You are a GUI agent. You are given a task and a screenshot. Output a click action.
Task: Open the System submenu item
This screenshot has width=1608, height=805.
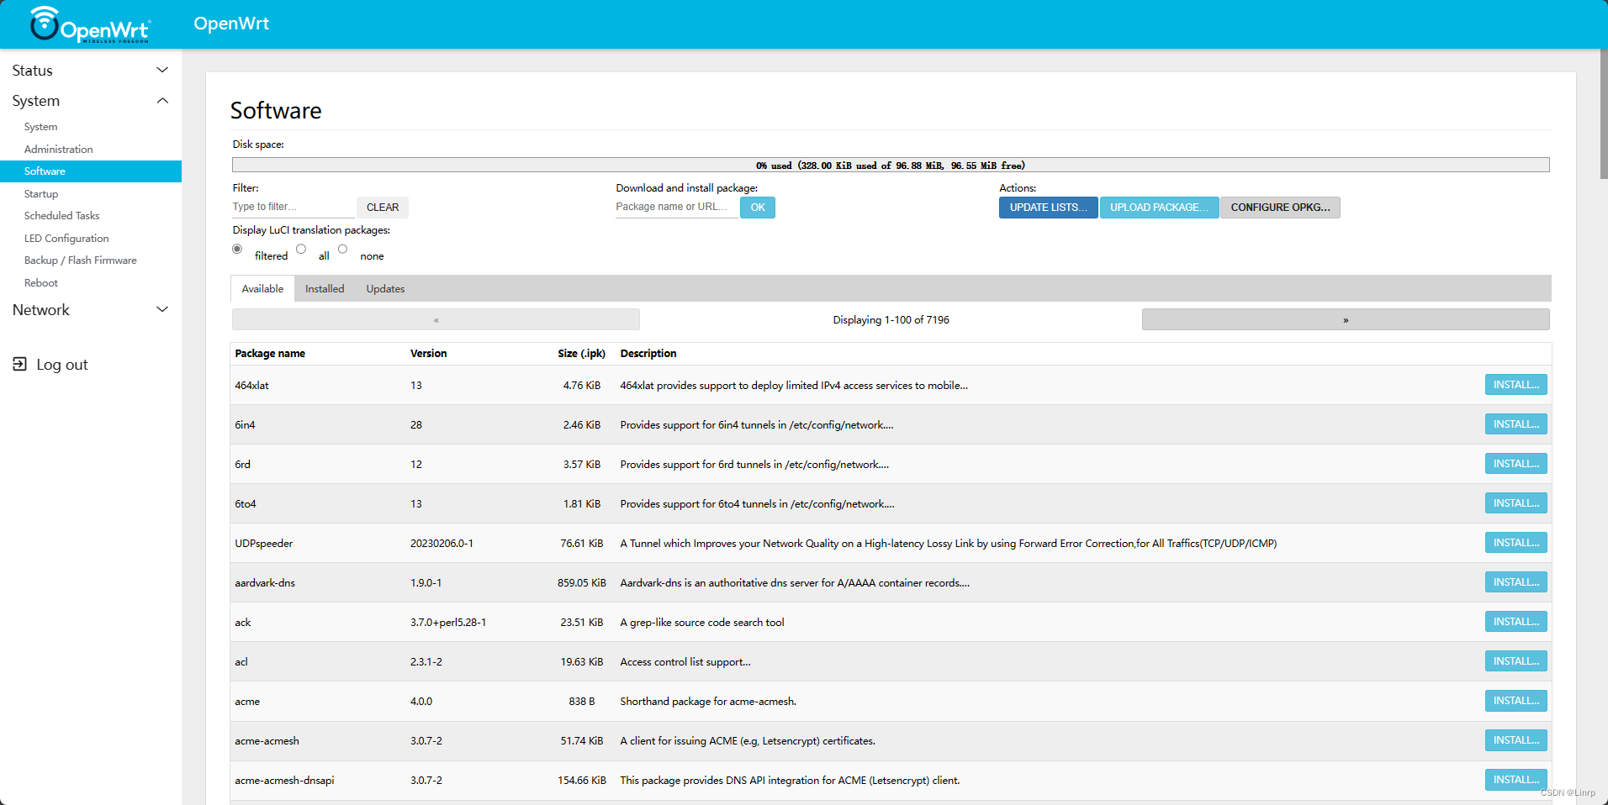pyautogui.click(x=41, y=127)
